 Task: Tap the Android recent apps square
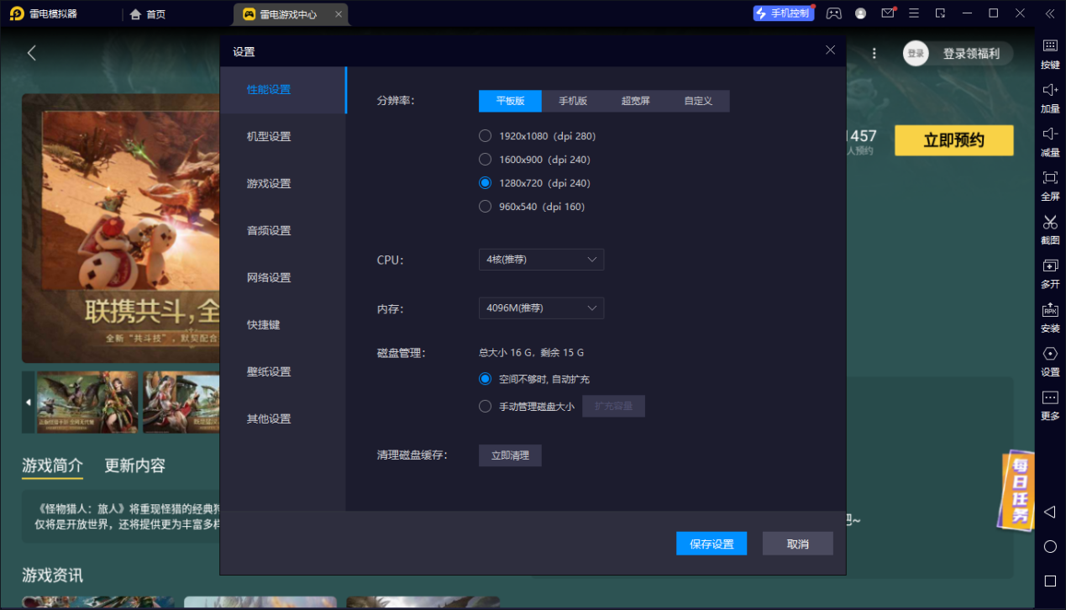click(x=1050, y=581)
